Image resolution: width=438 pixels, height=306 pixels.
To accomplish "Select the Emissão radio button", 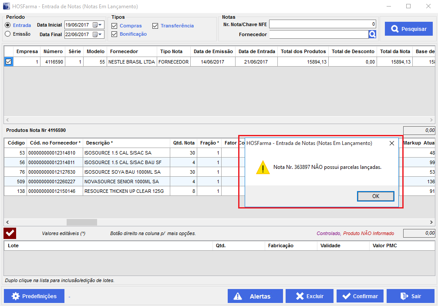I will click(x=8, y=34).
